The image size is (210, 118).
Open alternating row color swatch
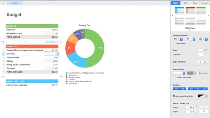point(201,96)
